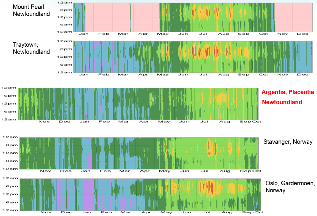Click the Mount Pearl heatmap chart
Image resolution: width=317 pixels, height=216 pixels.
pos(193,17)
